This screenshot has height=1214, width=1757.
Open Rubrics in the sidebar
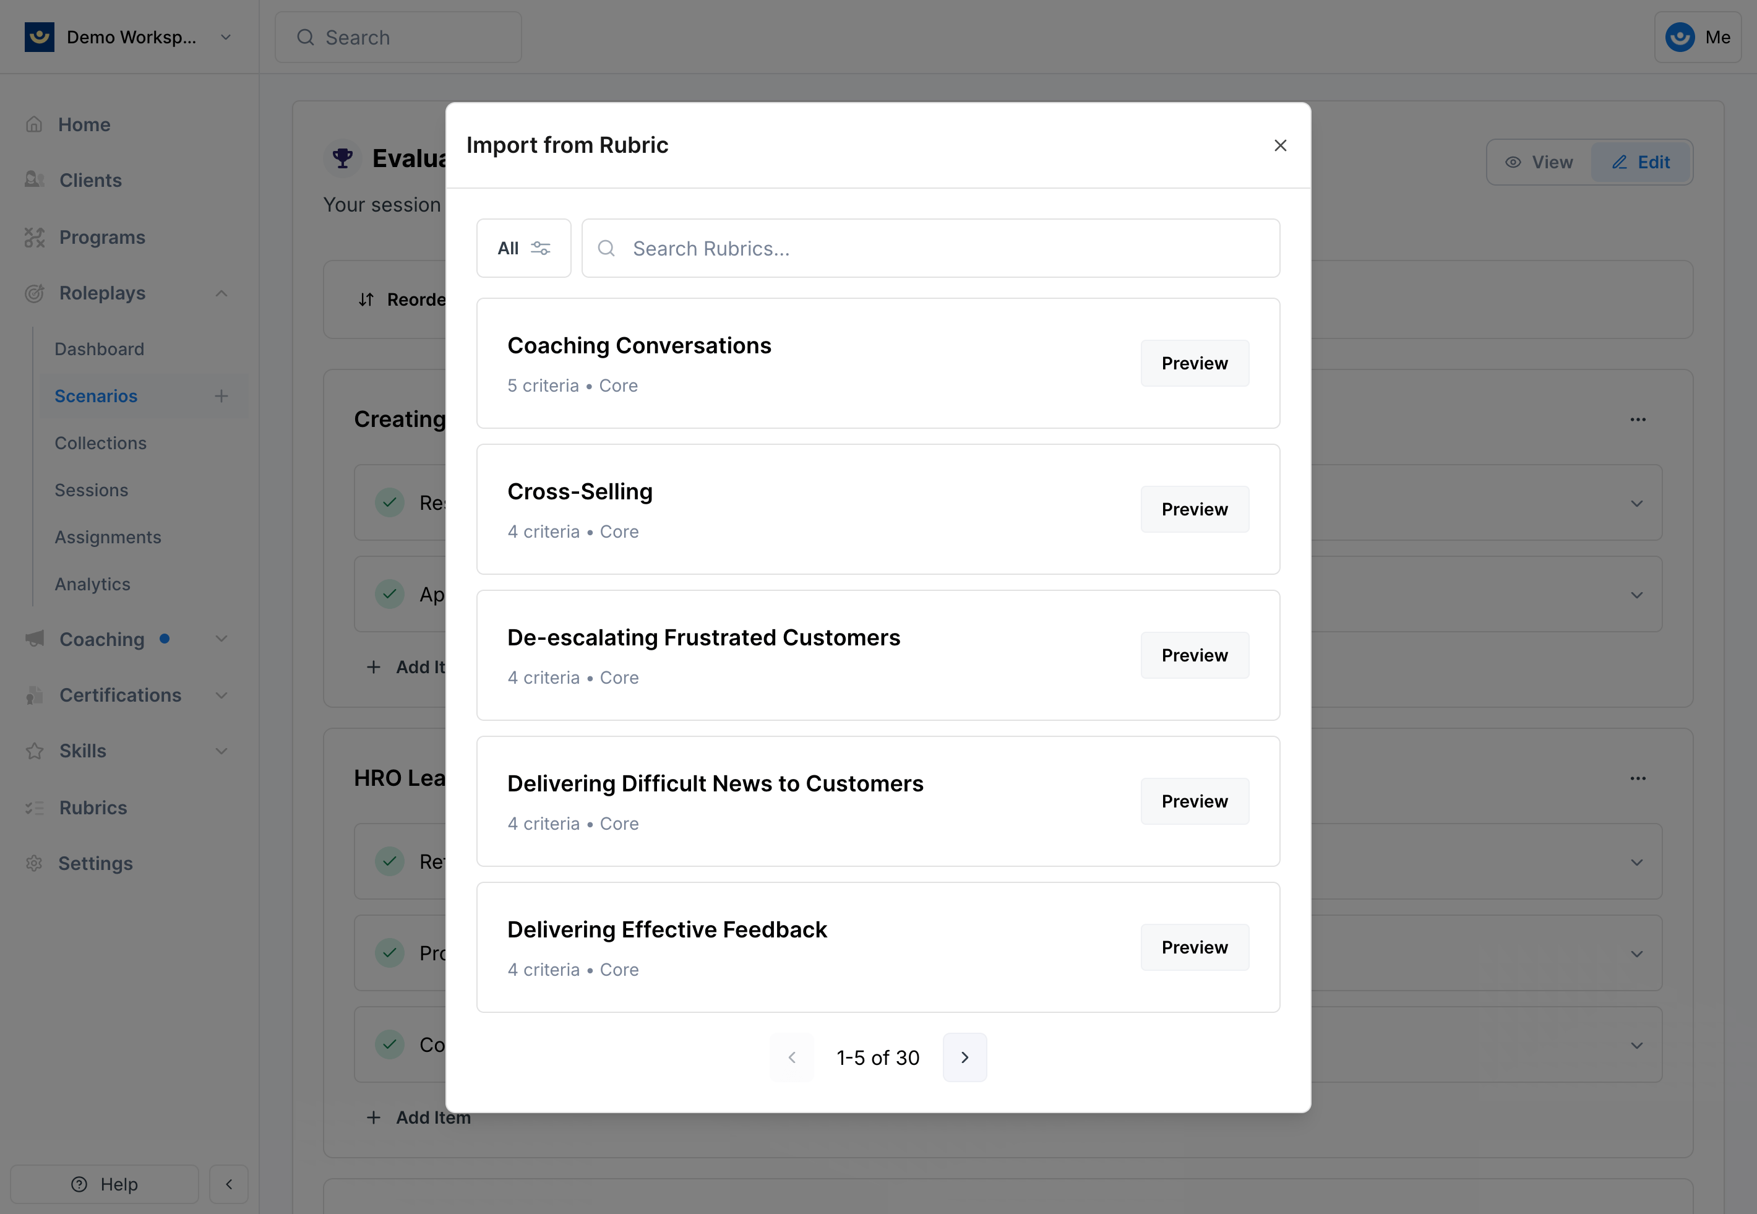93,808
